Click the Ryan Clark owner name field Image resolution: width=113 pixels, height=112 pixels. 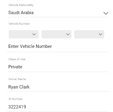(58, 87)
